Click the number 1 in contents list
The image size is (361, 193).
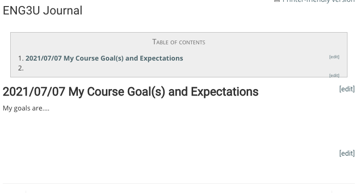coord(20,58)
